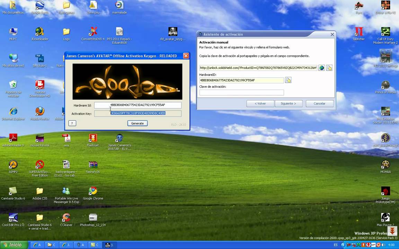Viewport: 399px width, 249px height.
Task: Select the Mis documentos desktop icon
Action: pyautogui.click(x=13, y=7)
